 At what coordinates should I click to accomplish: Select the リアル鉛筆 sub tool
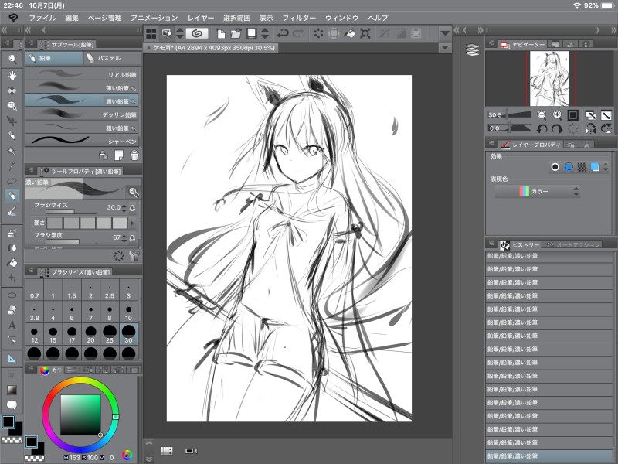81,74
